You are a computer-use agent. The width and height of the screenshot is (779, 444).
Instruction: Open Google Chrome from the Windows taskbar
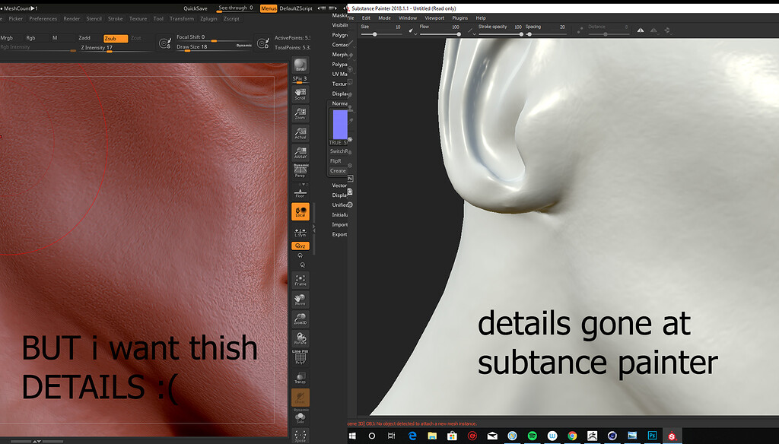[572, 436]
